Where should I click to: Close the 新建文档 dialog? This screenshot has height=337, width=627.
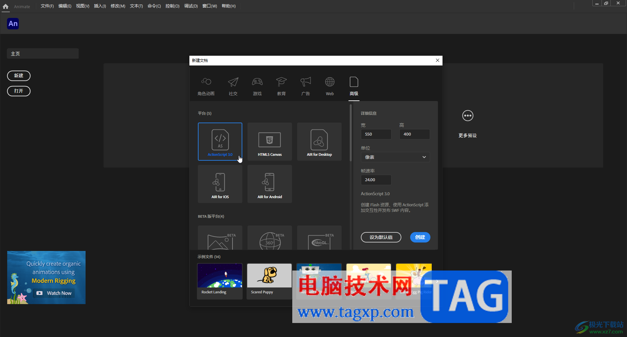click(x=438, y=60)
